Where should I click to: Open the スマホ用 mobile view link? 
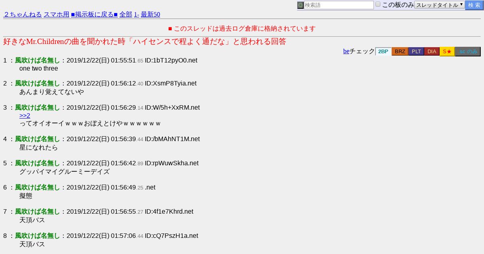(56, 15)
